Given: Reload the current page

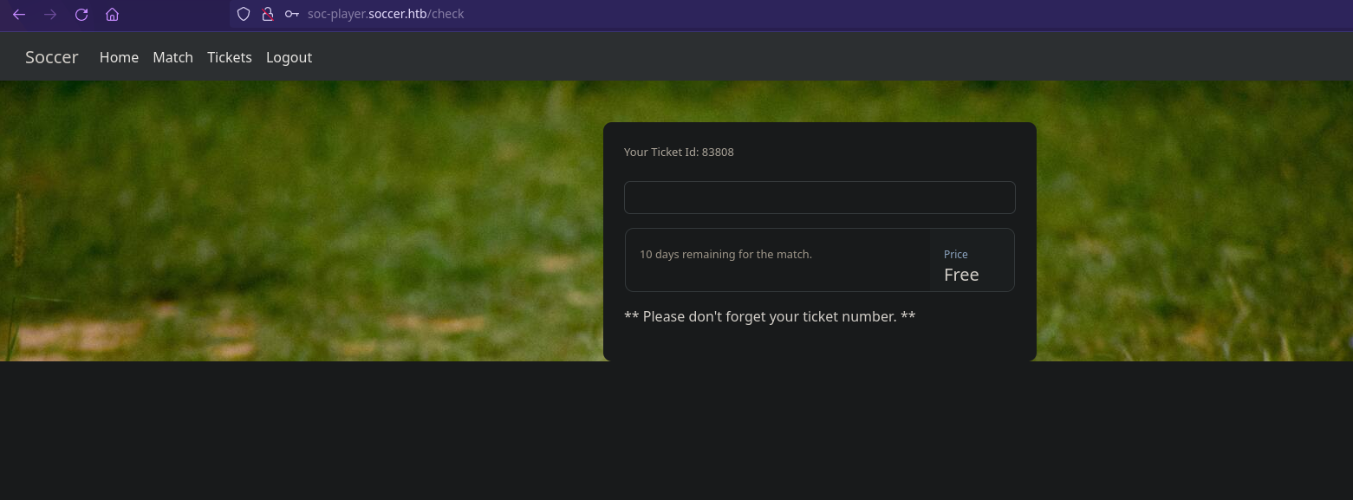Looking at the screenshot, I should point(81,14).
